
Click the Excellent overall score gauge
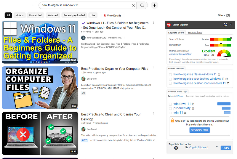(224, 53)
